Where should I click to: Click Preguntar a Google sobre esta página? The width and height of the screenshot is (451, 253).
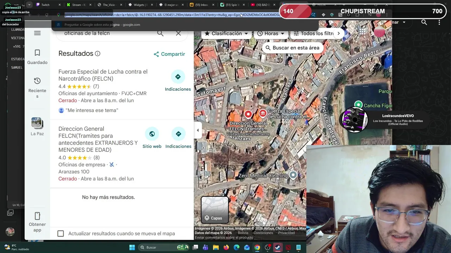[102, 25]
